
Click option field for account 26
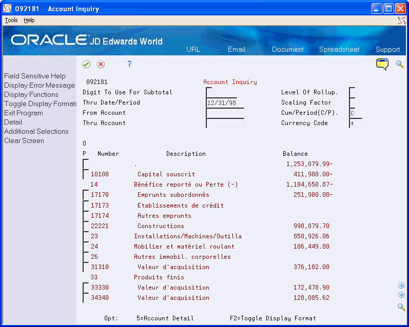(x=86, y=257)
